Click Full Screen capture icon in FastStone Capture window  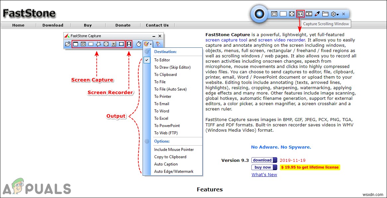tap(106, 44)
